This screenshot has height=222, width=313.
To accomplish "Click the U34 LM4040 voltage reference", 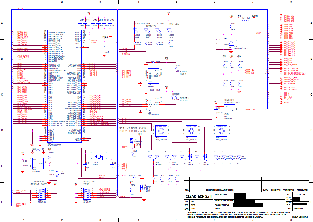I will (232, 42).
